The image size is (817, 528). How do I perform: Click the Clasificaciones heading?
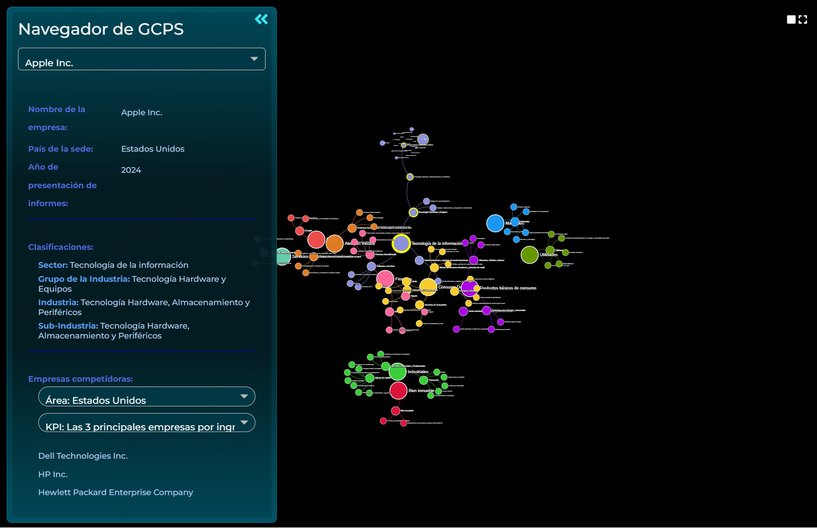click(61, 247)
